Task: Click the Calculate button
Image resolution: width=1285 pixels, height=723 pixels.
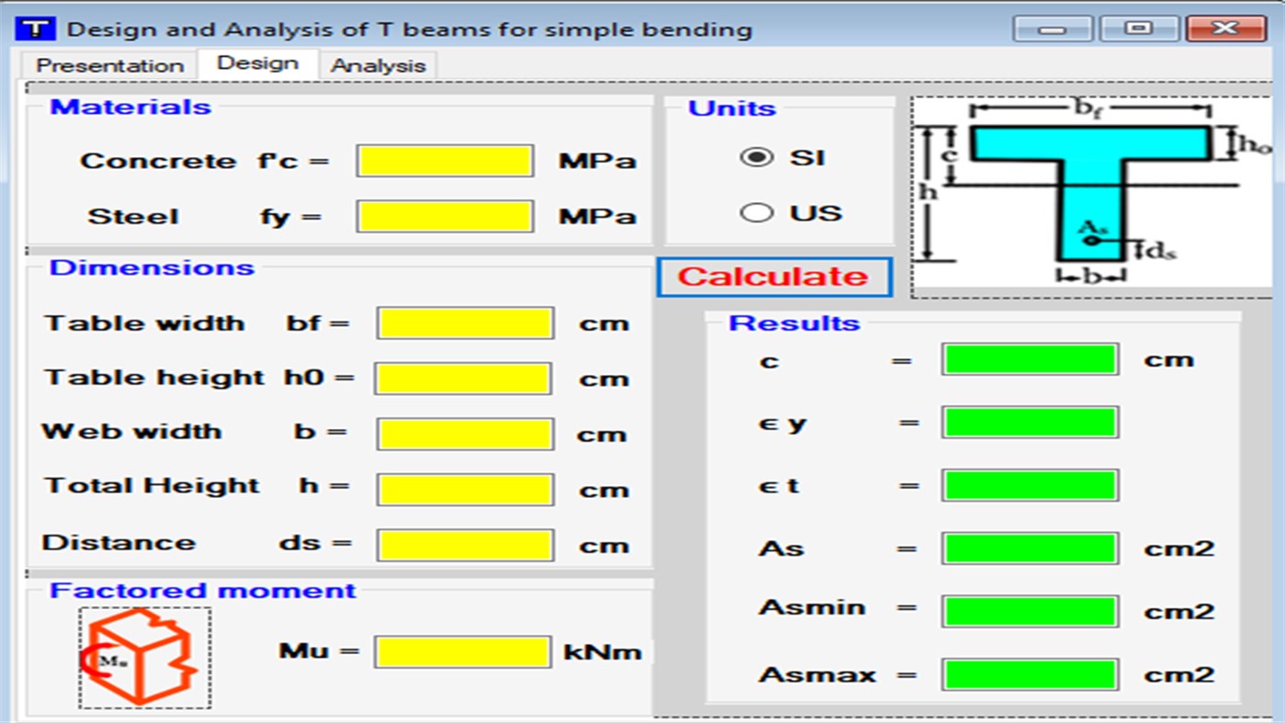Action: click(x=774, y=277)
